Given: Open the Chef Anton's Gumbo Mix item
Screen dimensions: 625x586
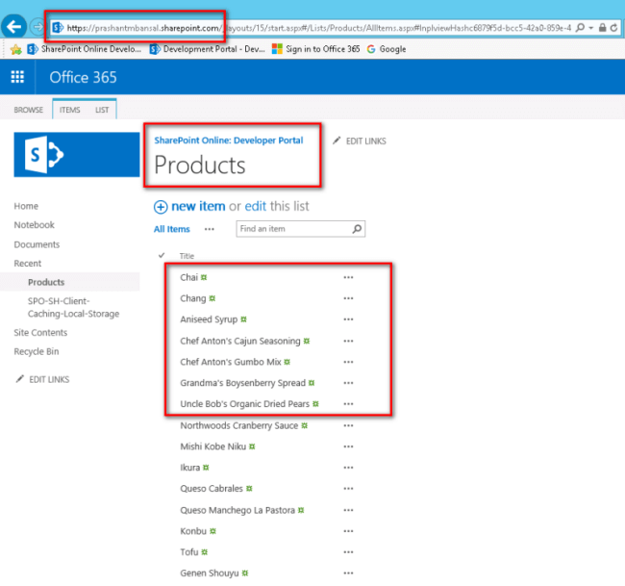Looking at the screenshot, I should point(231,362).
